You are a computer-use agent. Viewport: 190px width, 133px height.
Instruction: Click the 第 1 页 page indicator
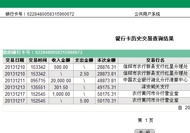point(145,120)
